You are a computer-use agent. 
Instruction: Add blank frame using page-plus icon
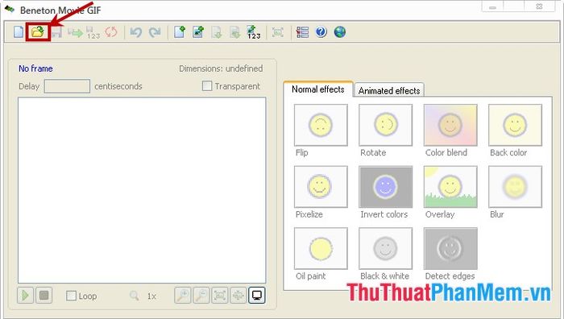(x=180, y=32)
